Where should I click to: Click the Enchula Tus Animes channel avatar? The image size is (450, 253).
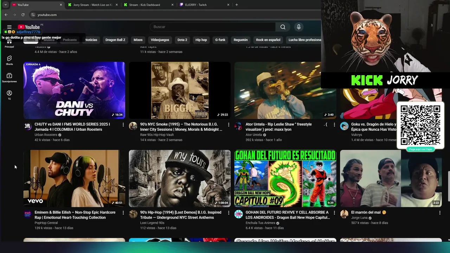(x=238, y=214)
